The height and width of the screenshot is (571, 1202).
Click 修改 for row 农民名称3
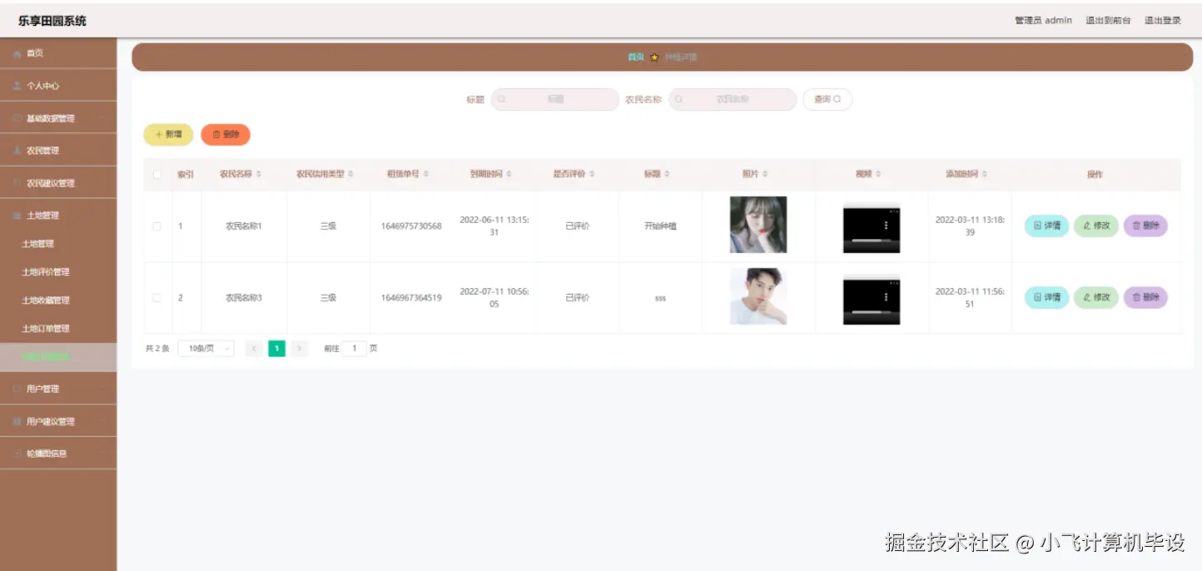1096,297
